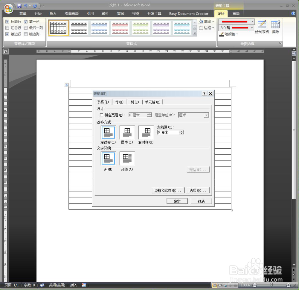
Task: Select the green banded table style
Action: tap(141, 28)
